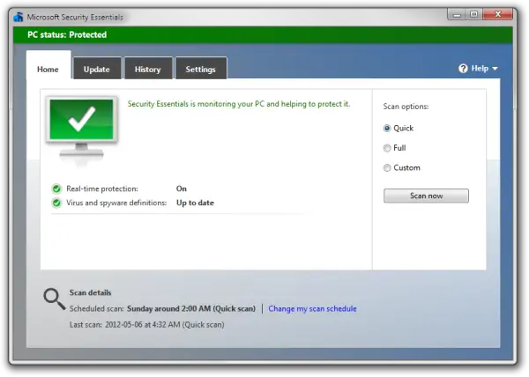Screen dimensions: 529x377
Task: Click the Real-time protection 'On' value
Action: pos(182,188)
